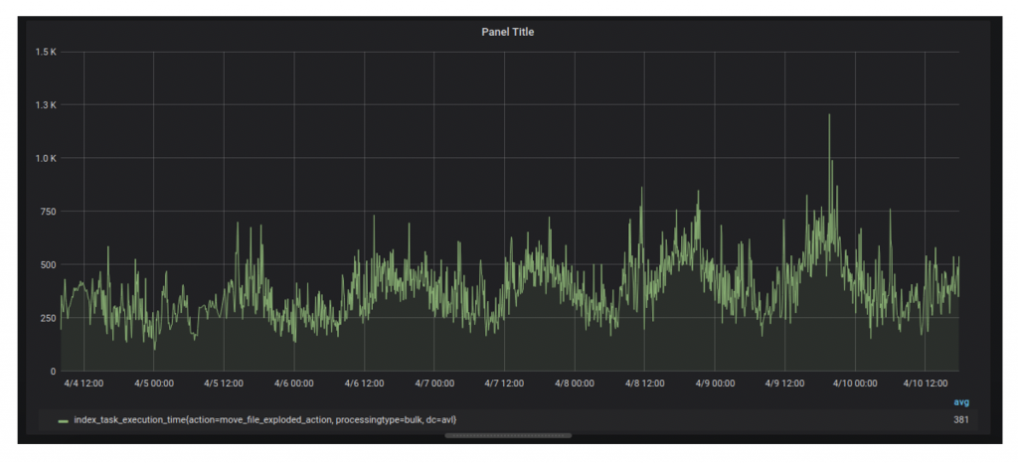
Task: Open the Panel Title dropdown menu
Action: click(x=508, y=33)
